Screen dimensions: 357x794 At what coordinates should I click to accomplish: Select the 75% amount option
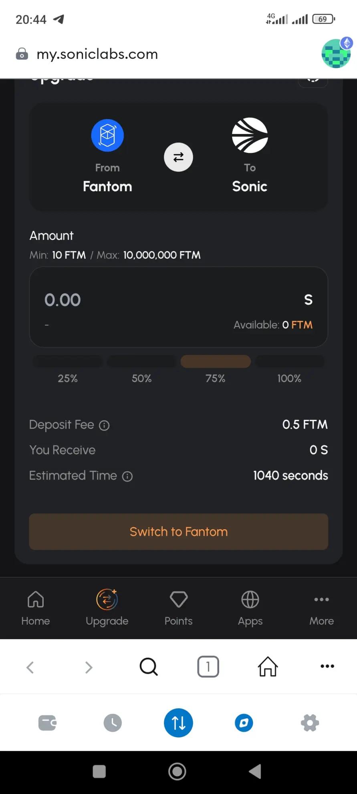point(216,361)
